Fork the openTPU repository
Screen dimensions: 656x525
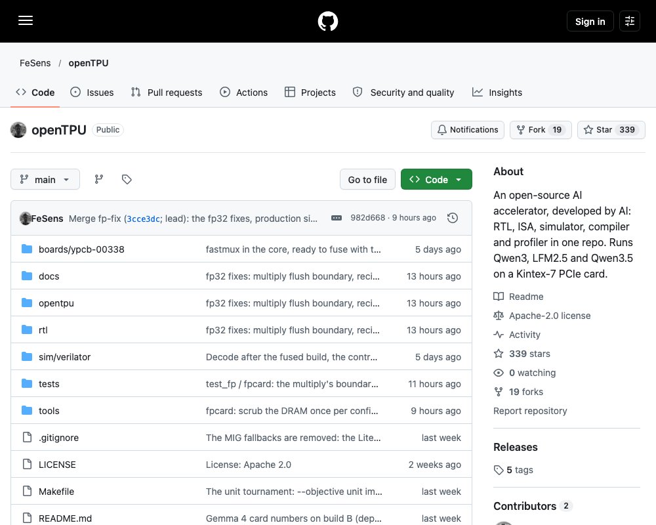[541, 130]
